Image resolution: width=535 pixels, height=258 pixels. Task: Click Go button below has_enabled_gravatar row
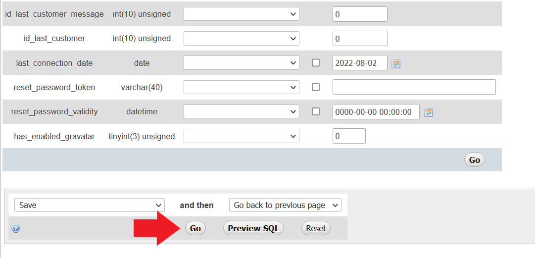point(475,160)
